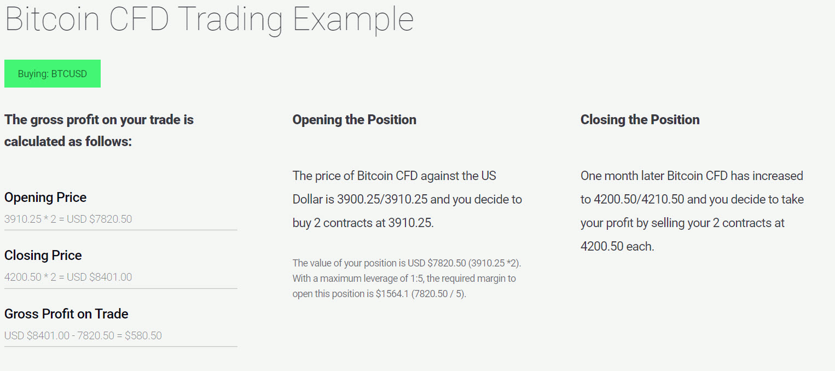Click the $580.50 gross profit amount
Viewport: 835px width, 371px height.
click(143, 335)
